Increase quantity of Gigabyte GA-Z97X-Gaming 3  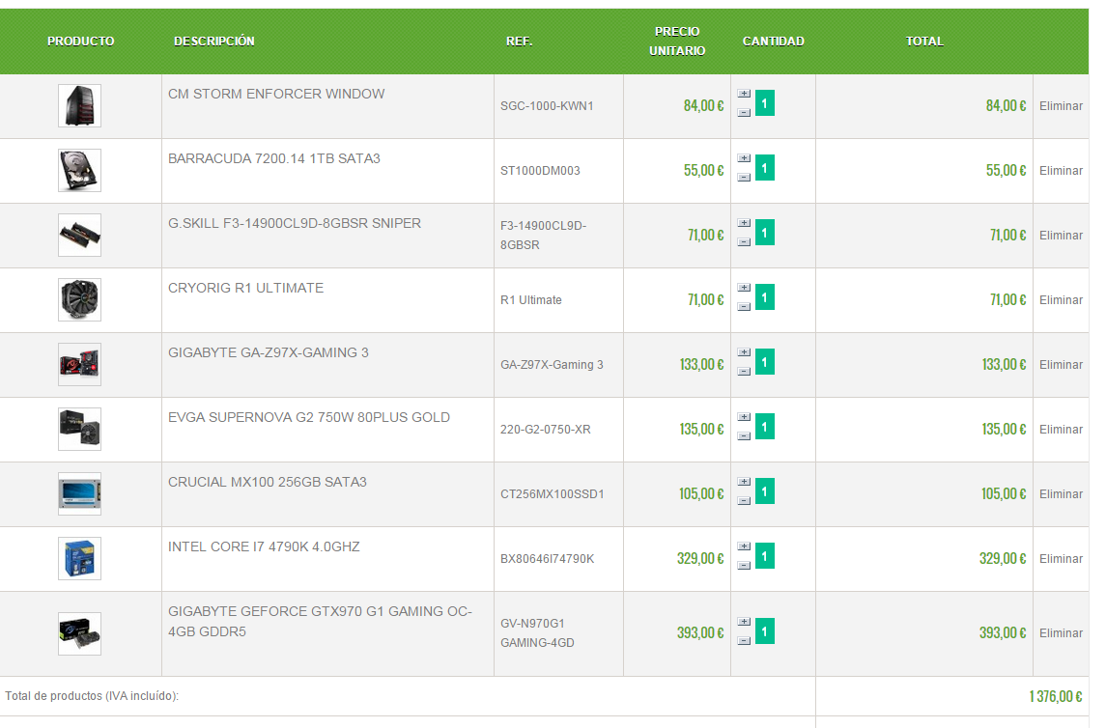click(744, 352)
